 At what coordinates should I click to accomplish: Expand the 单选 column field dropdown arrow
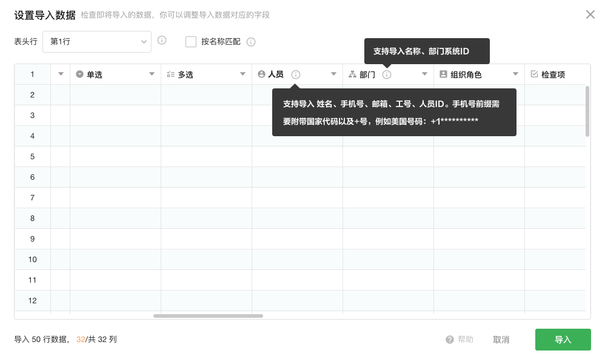152,74
